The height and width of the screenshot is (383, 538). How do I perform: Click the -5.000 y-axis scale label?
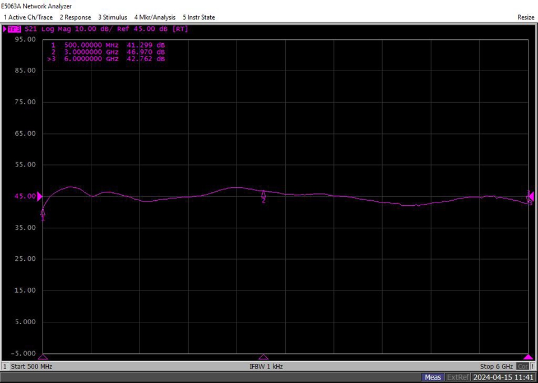[24, 353]
